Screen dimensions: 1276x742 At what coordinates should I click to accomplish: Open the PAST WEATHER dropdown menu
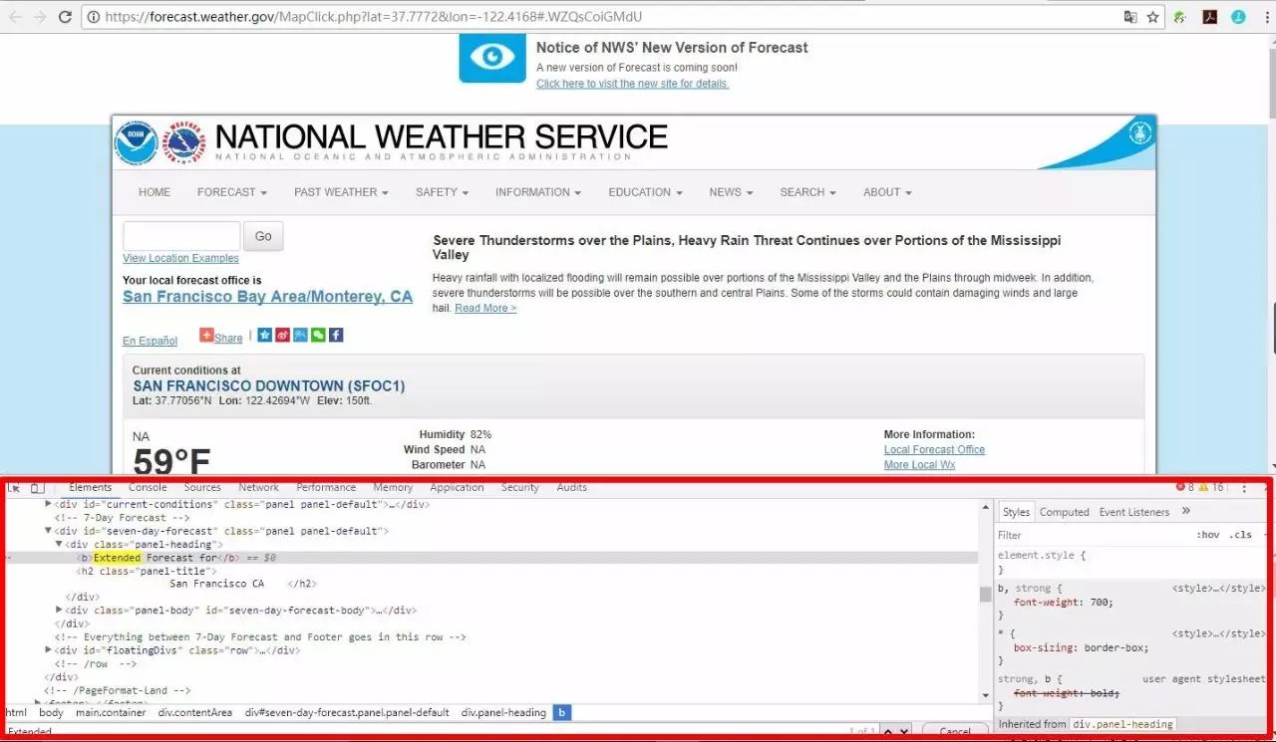[x=341, y=192]
